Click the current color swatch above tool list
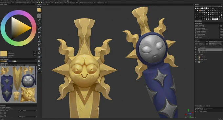Viewport: 223px width, 120px height. pos(39,10)
